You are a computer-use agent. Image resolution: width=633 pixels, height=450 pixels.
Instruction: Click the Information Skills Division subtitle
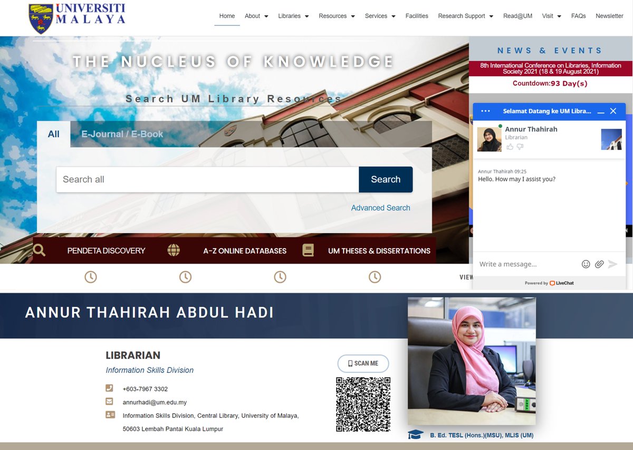(150, 370)
